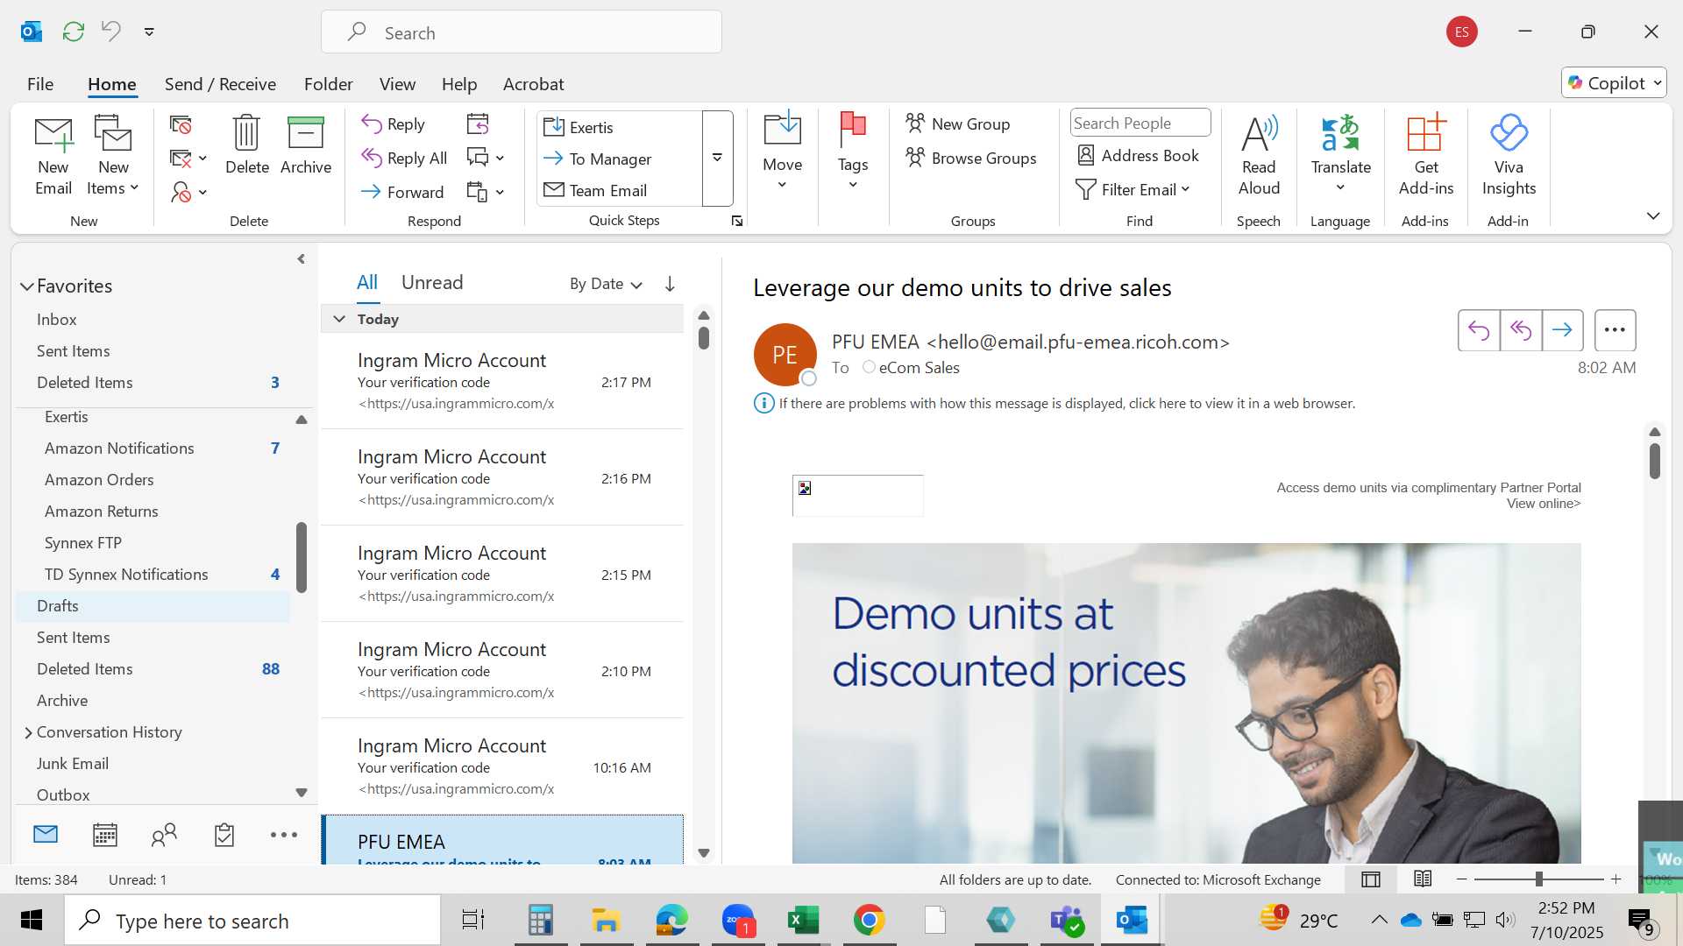
Task: Click View online link in email
Action: point(1544,504)
